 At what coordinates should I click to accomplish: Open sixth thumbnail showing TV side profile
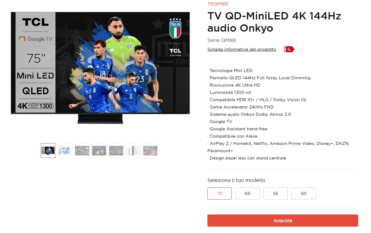coord(133,151)
